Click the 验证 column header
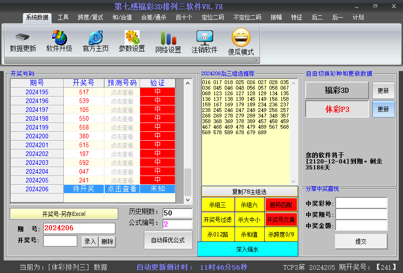This screenshot has height=273, width=403. click(x=158, y=83)
